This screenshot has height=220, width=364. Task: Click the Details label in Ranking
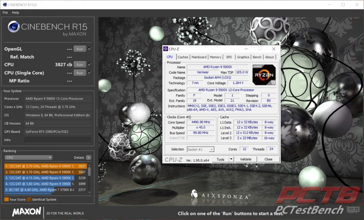(79, 158)
